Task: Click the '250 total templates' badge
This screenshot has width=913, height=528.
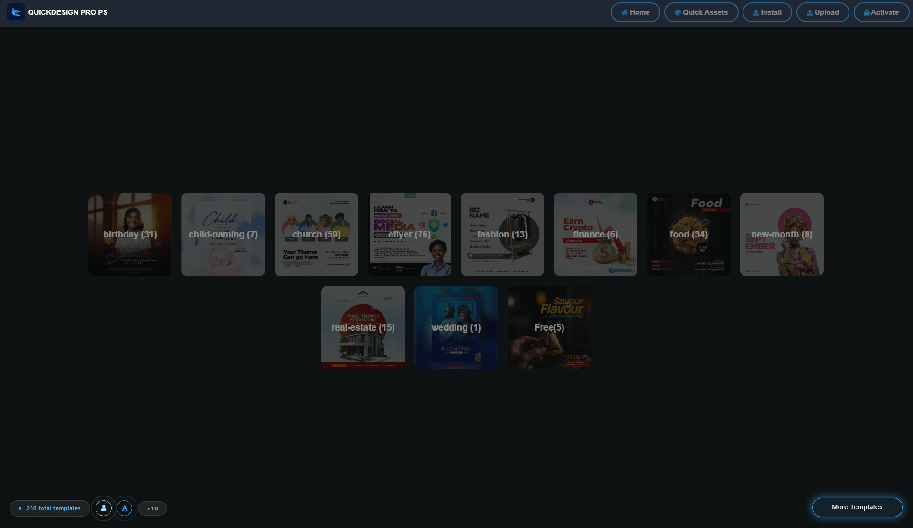Action: (50, 508)
